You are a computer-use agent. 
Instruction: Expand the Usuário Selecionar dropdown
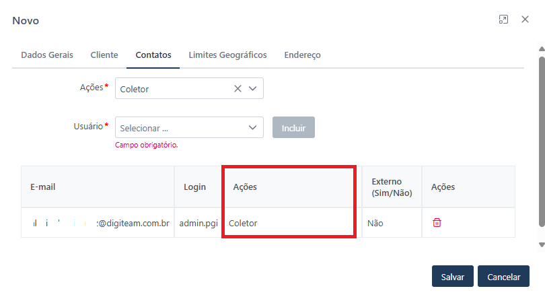[253, 127]
